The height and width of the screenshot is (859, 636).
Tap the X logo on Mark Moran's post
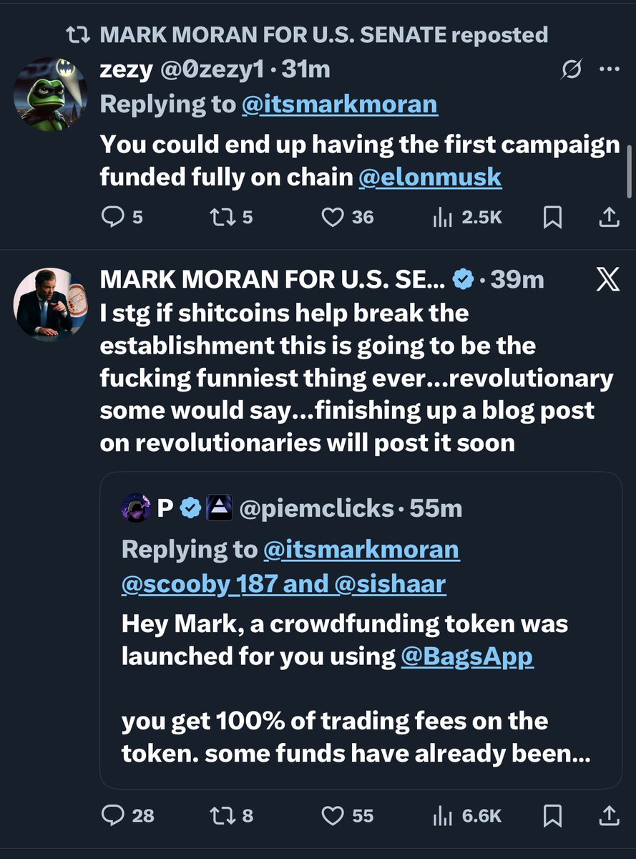607,281
